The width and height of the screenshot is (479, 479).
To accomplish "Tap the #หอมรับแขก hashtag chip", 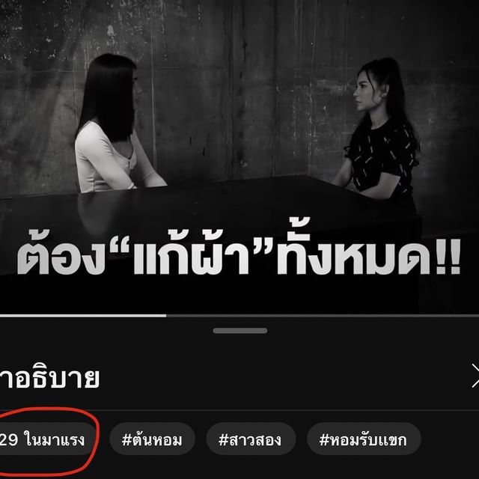I will [x=364, y=439].
